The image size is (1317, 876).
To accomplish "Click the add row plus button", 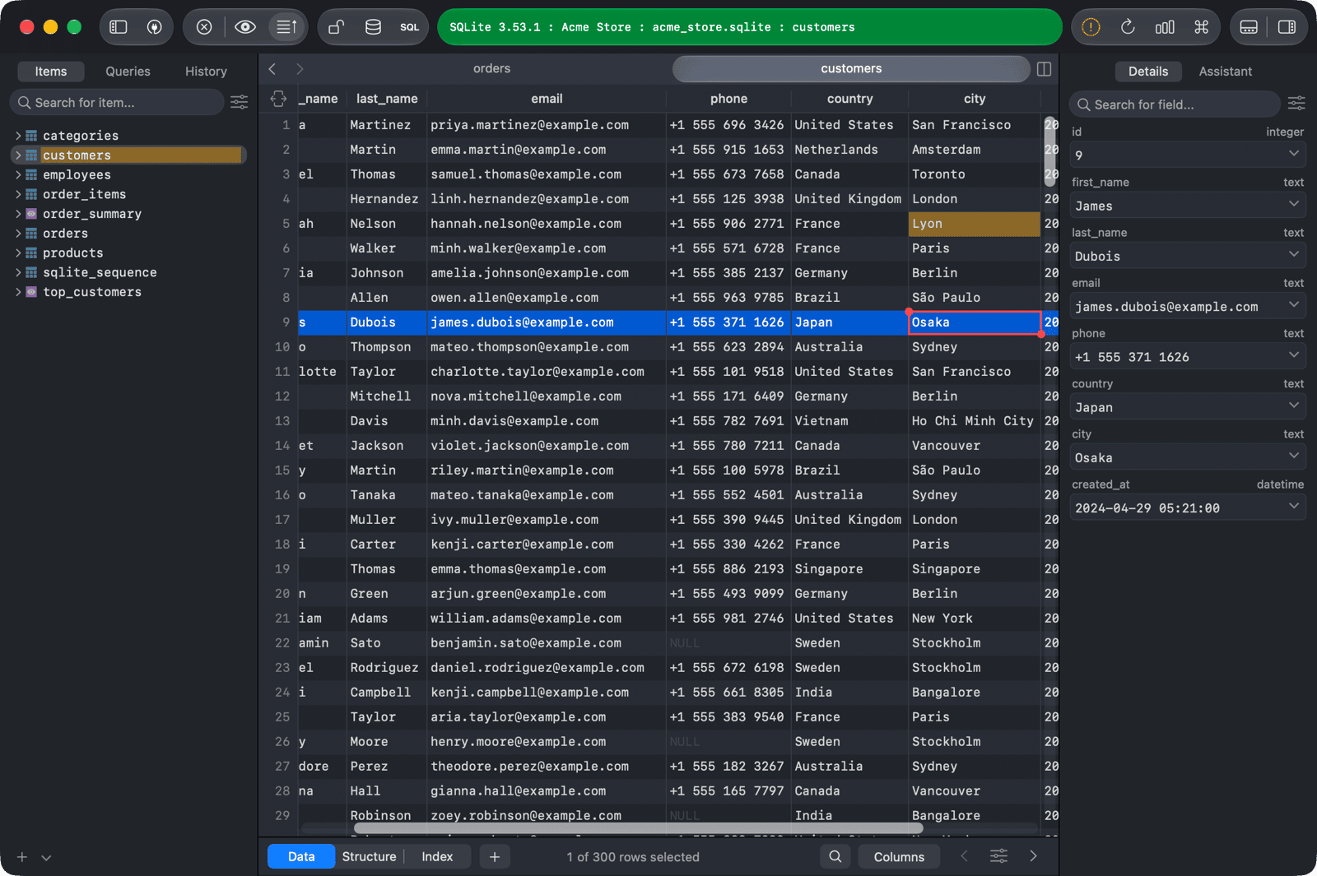I will pyautogui.click(x=494, y=856).
